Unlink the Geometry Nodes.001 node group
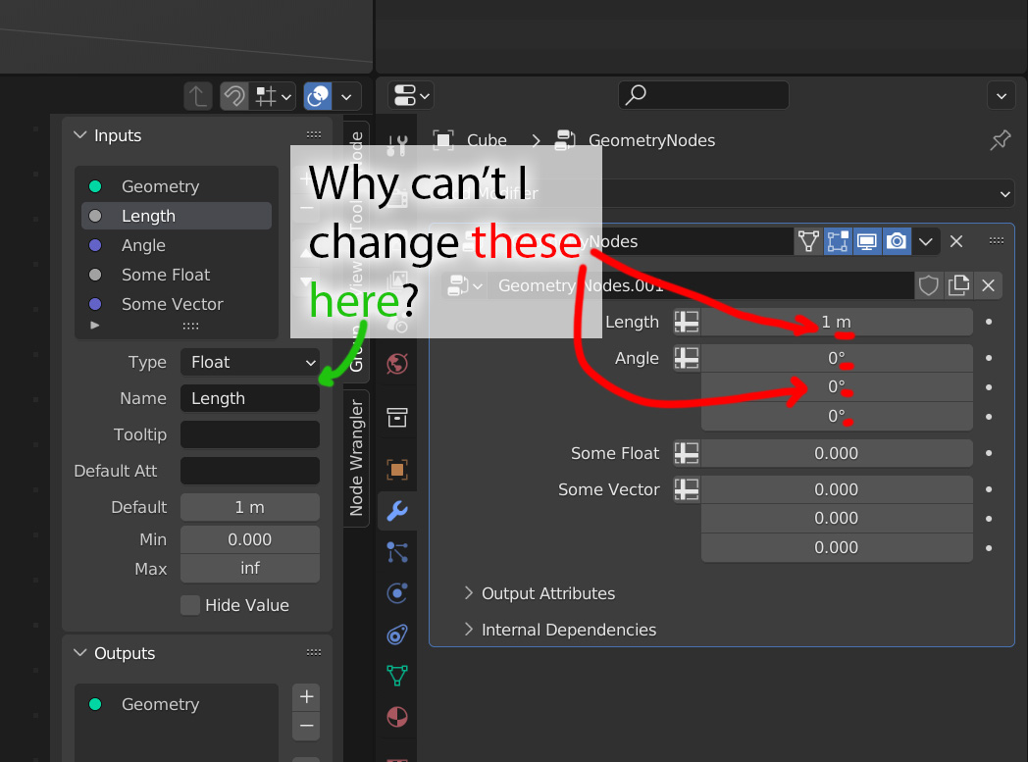Screen dimensions: 1028x762 (x=988, y=285)
